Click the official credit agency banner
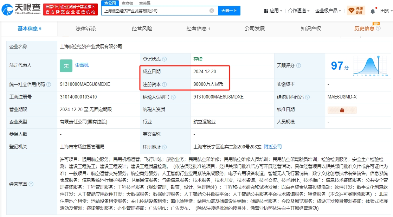 [70, 9]
